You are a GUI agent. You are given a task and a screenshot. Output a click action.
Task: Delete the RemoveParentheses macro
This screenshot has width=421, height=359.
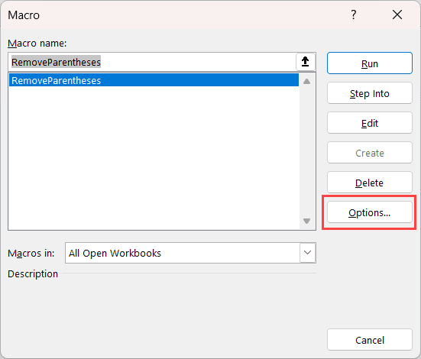click(370, 183)
